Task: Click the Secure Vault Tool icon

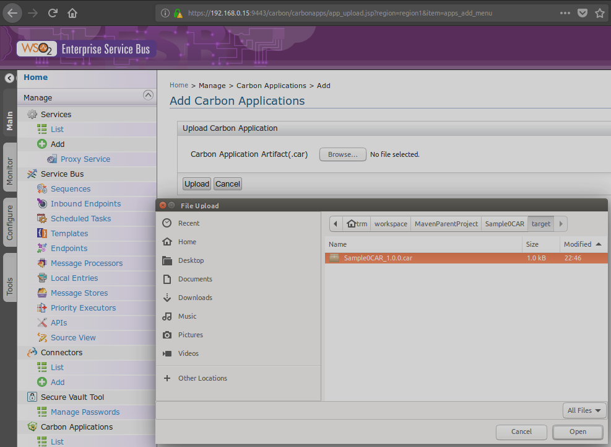Action: 32,397
